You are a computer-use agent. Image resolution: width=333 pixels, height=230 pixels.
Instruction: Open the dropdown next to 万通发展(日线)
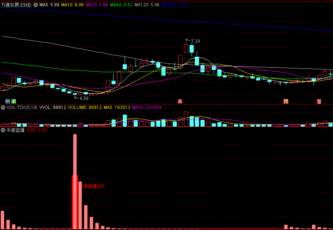(36, 5)
